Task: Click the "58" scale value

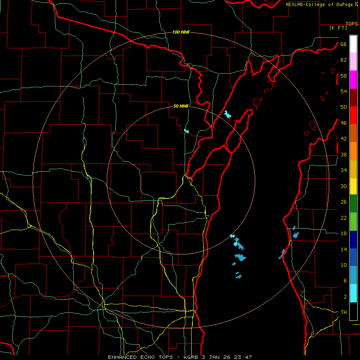Action: [x=344, y=76]
